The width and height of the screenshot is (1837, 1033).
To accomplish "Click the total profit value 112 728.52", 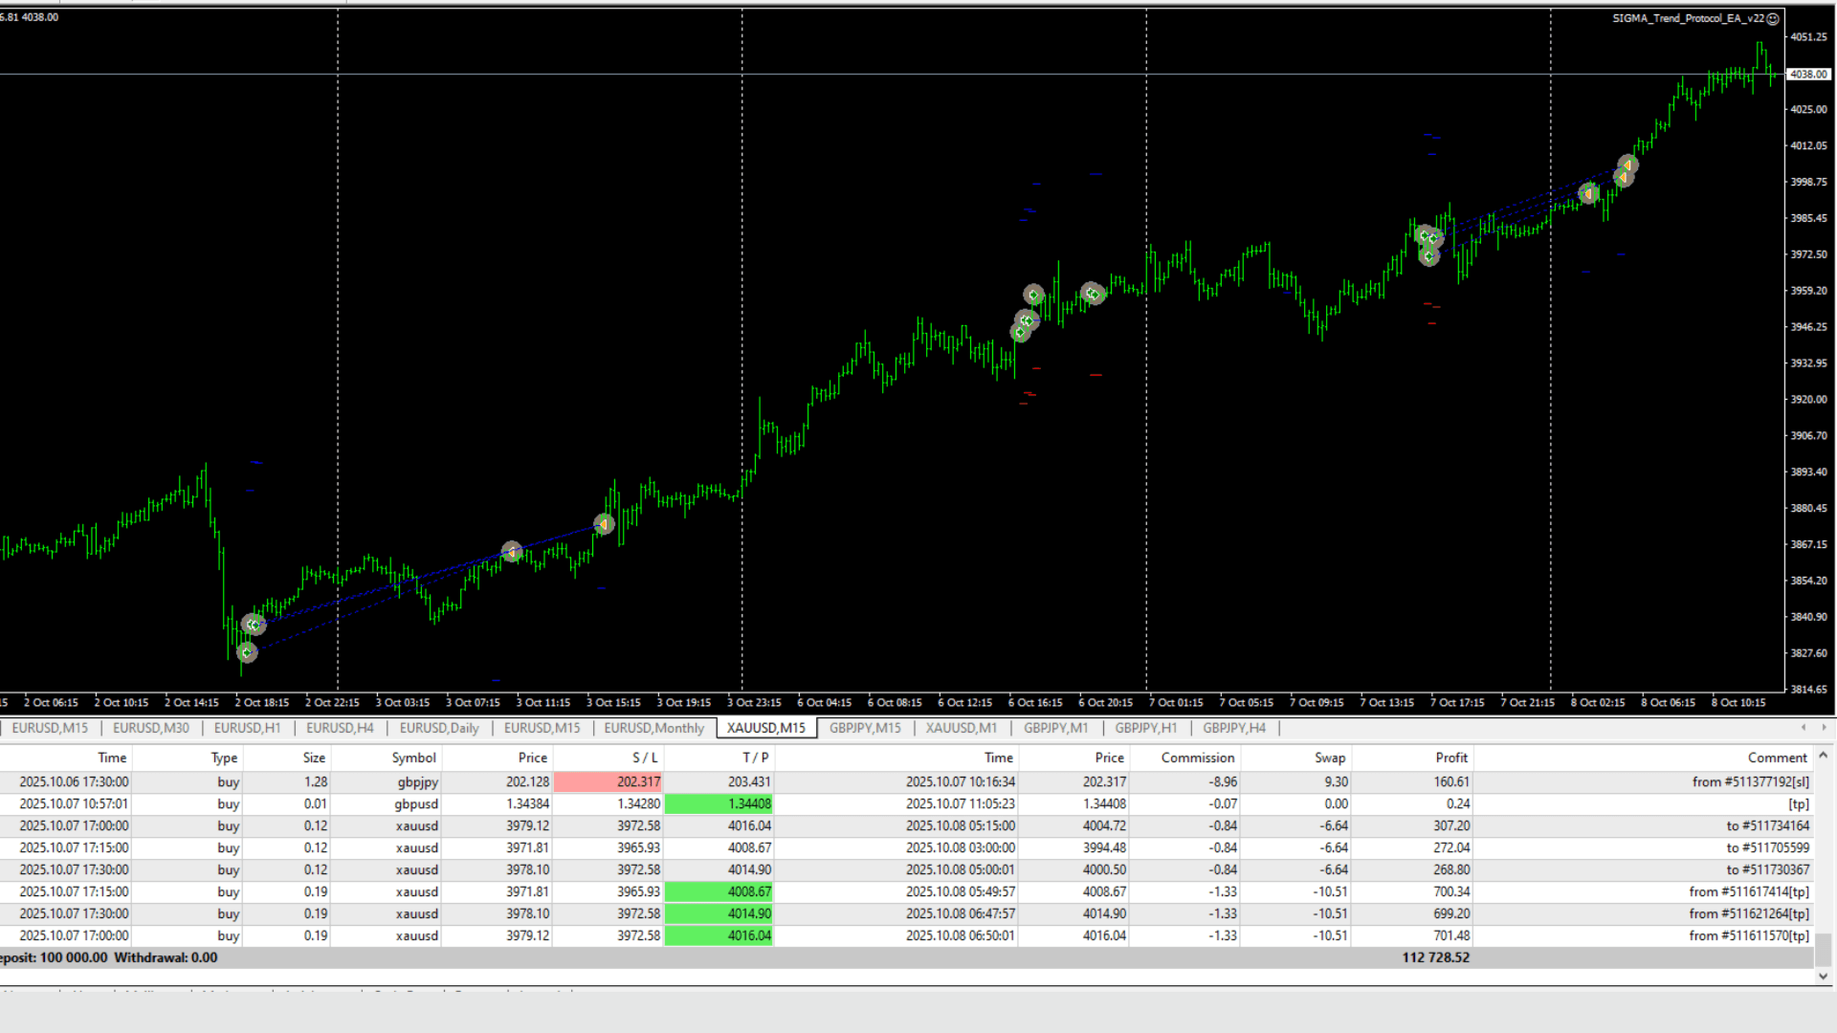I will pyautogui.click(x=1435, y=956).
